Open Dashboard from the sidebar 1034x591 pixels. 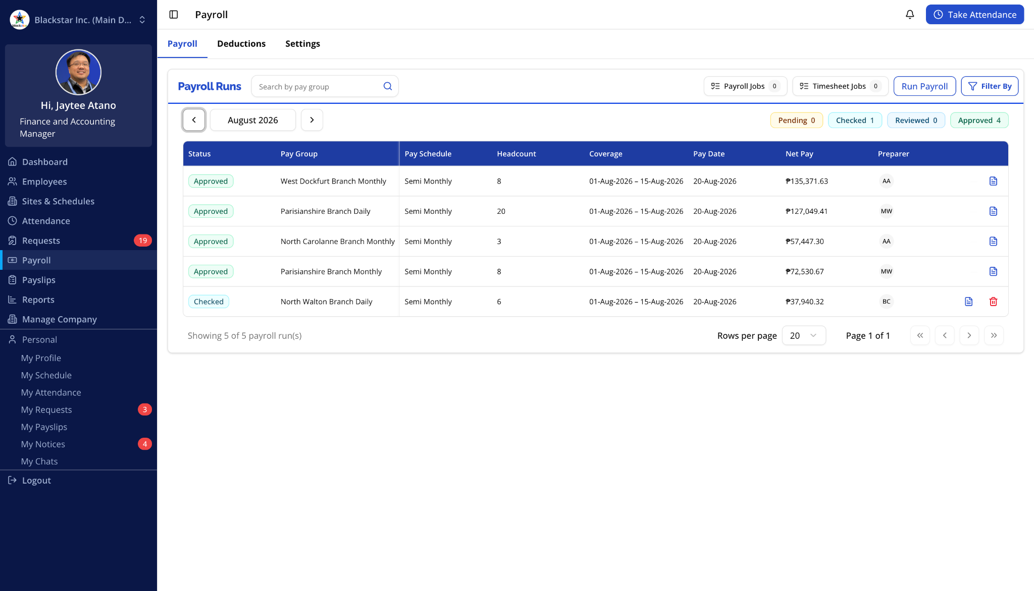point(78,162)
